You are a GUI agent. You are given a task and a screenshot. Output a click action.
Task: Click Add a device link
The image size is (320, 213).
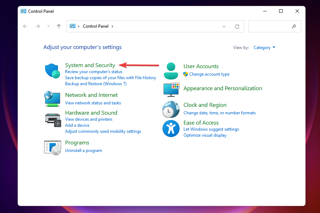77,125
